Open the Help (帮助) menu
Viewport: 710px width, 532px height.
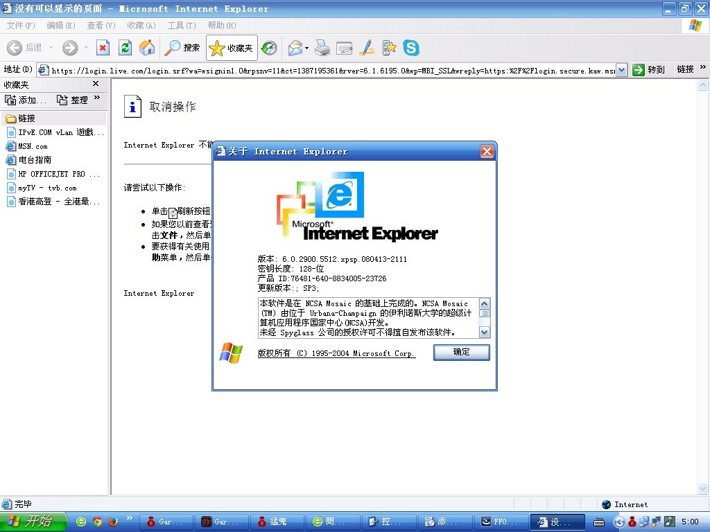[222, 26]
